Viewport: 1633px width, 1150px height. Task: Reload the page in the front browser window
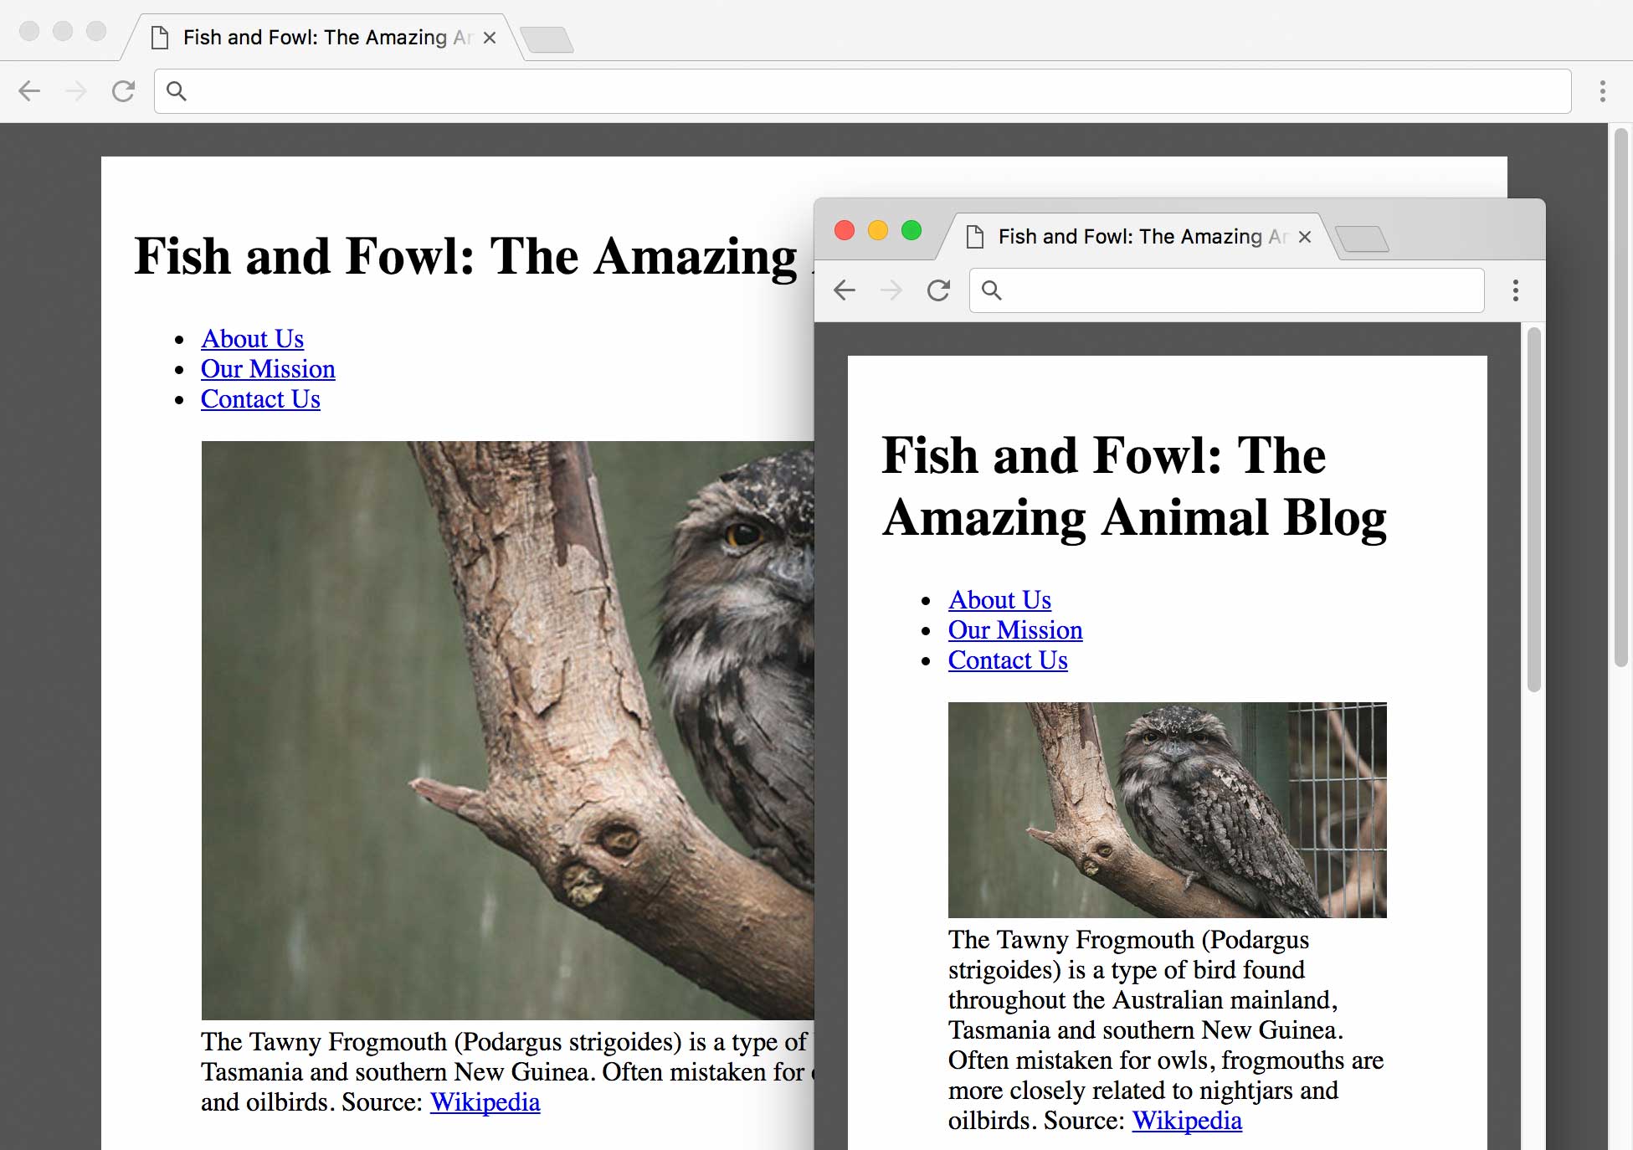pyautogui.click(x=938, y=290)
